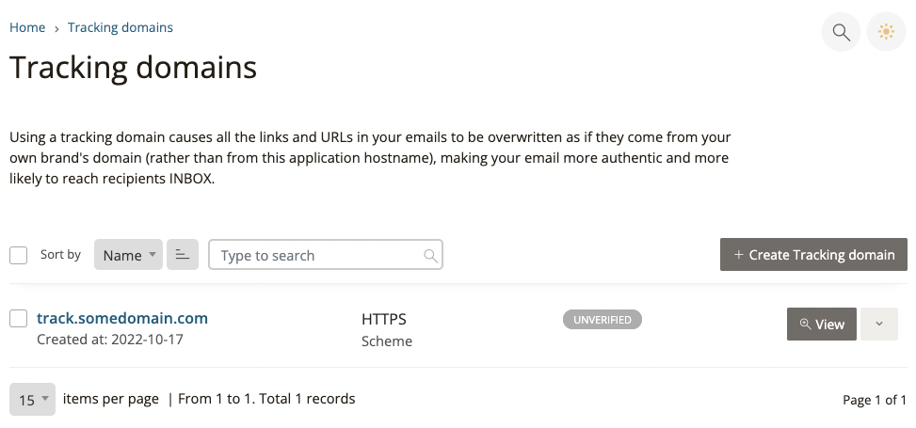Image resolution: width=916 pixels, height=428 pixels.
Task: Click the UNVERIFIED status badge
Action: tap(602, 320)
